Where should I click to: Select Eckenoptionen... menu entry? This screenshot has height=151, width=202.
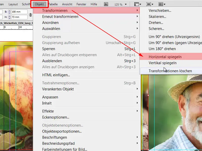86,117
